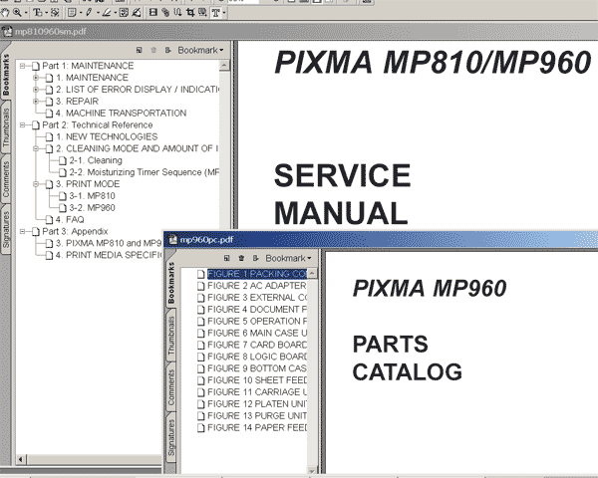The image size is (598, 478).
Task: Expand current bookmark in parts catalog panel
Action: pos(255,258)
